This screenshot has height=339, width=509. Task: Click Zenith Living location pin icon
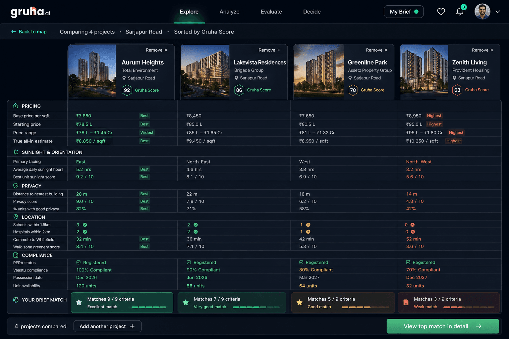[454, 78]
